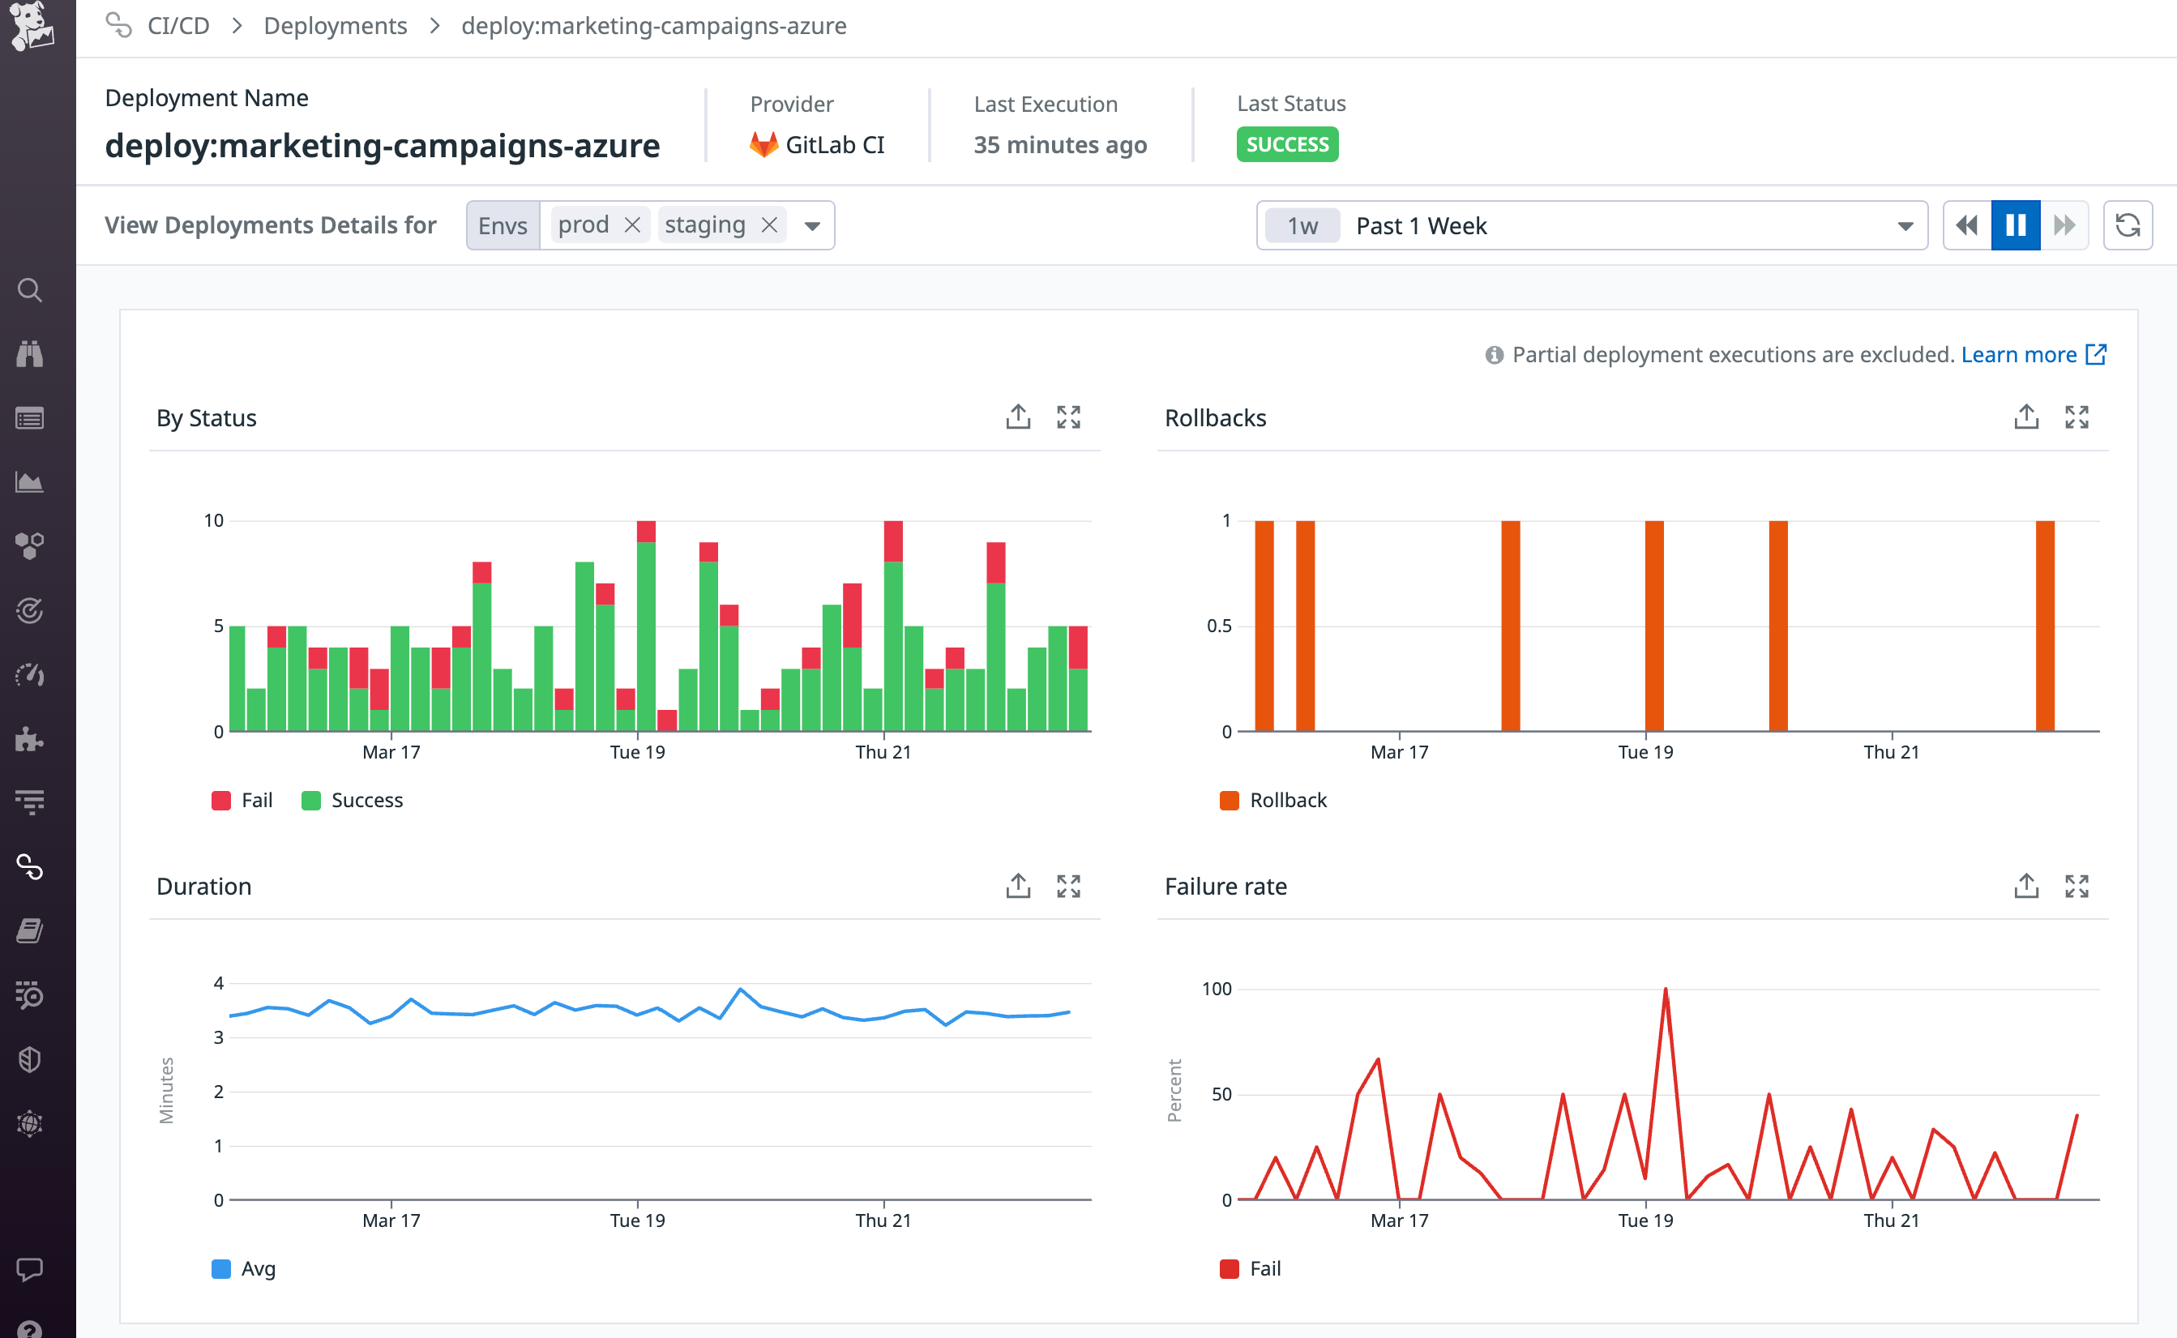This screenshot has height=1338, width=2177.
Task: Toggle the Fail legend on By Status chart
Action: pos(242,799)
